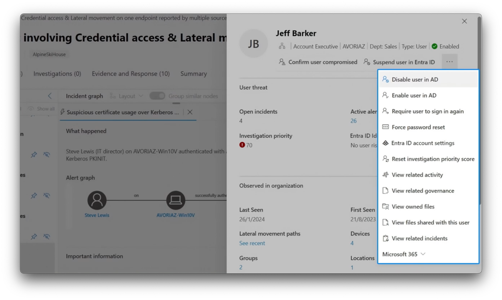Open View related activity entry
Image resolution: width=502 pixels, height=300 pixels.
point(428,175)
